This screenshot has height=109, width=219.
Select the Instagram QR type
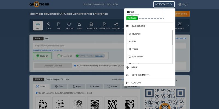(x=179, y=26)
